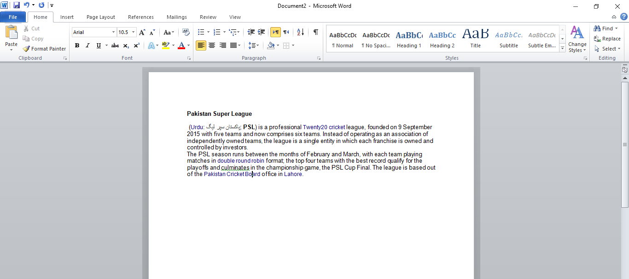629x279 pixels.
Task: Click the Save icon in quick access toolbar
Action: pyautogui.click(x=17, y=6)
